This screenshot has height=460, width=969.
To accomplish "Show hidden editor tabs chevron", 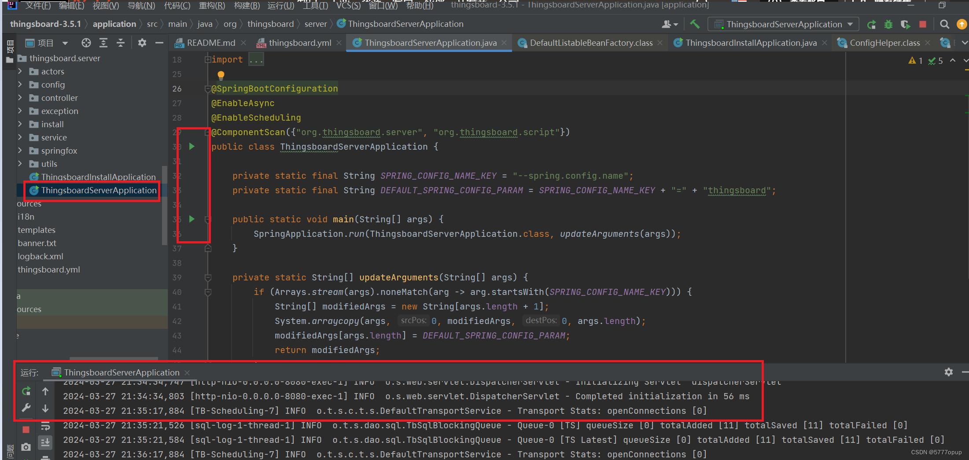I will click(965, 43).
